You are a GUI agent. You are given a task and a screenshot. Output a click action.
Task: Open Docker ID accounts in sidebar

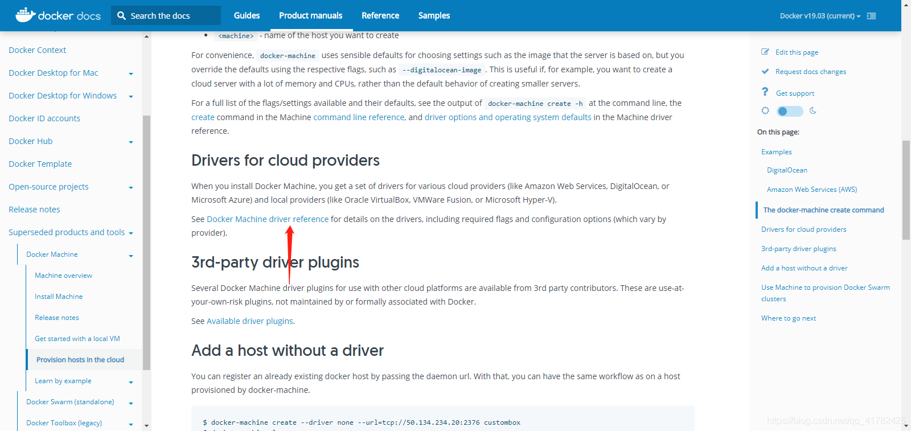(x=44, y=118)
